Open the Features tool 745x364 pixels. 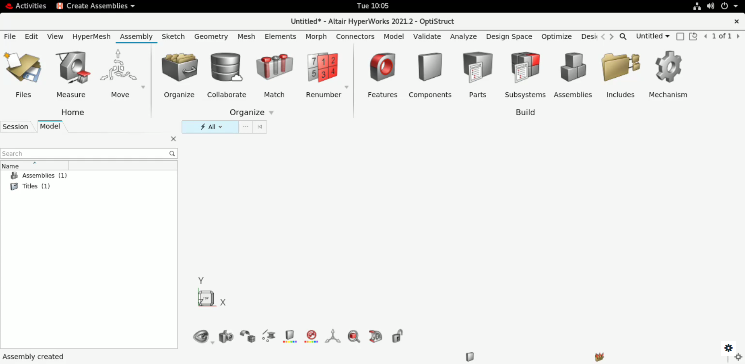click(x=383, y=67)
